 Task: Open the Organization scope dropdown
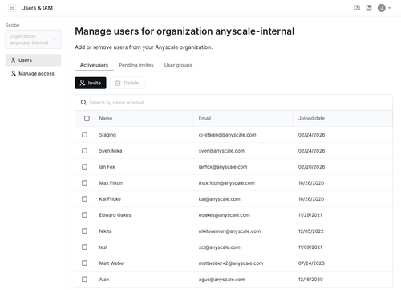(33, 39)
